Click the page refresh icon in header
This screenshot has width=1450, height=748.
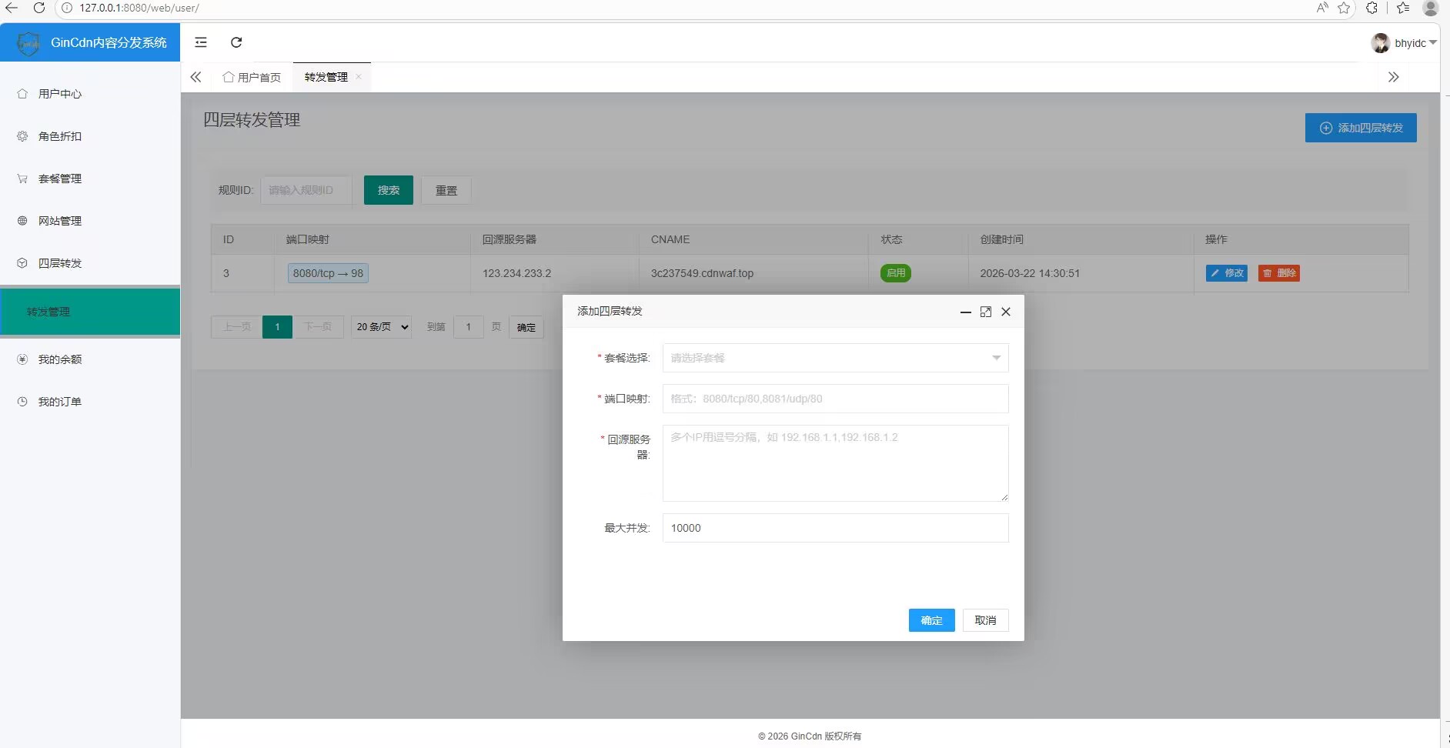[x=236, y=42]
